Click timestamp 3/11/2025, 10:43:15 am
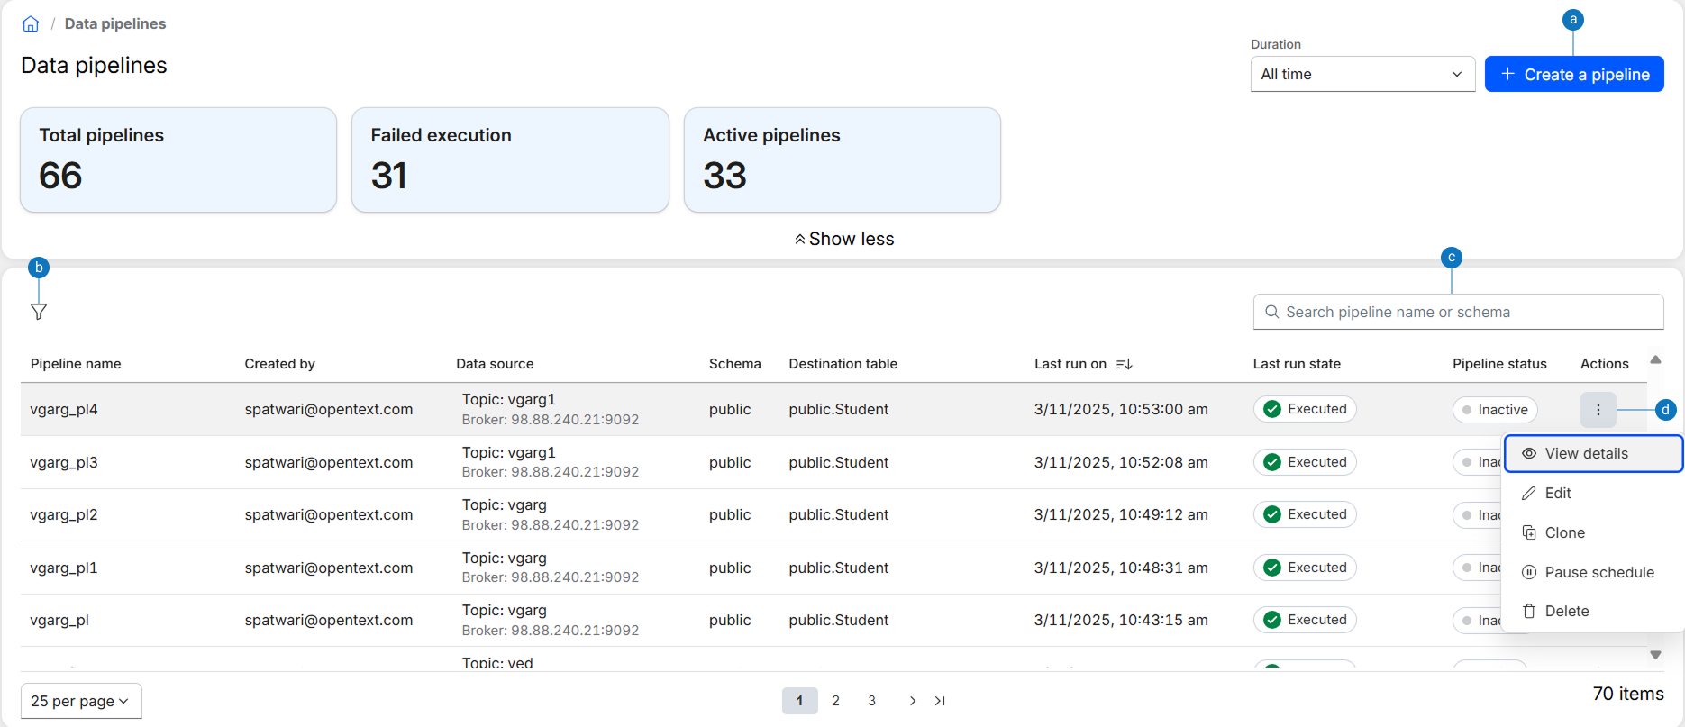Screen dimensions: 1685x727 click(x=1121, y=621)
